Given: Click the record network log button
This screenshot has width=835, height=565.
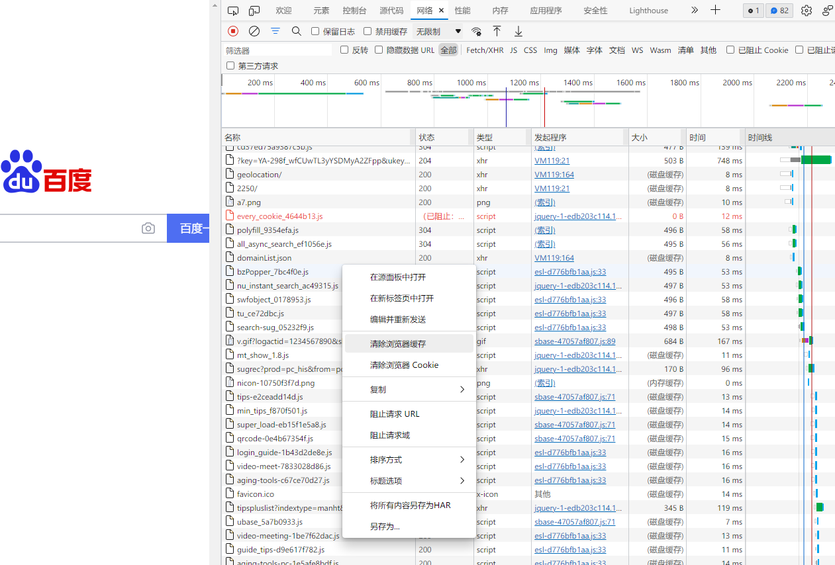Looking at the screenshot, I should [233, 31].
